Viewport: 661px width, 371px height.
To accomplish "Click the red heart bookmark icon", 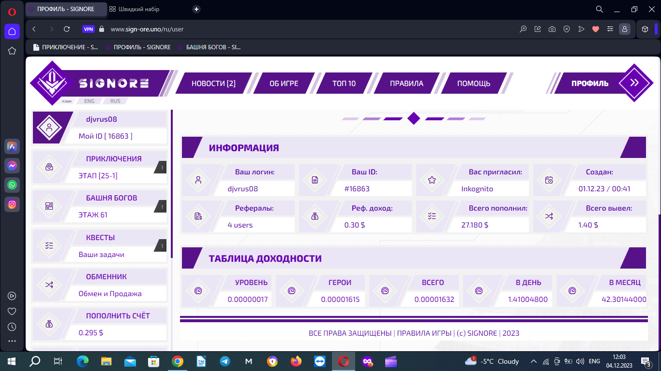I will tap(596, 29).
